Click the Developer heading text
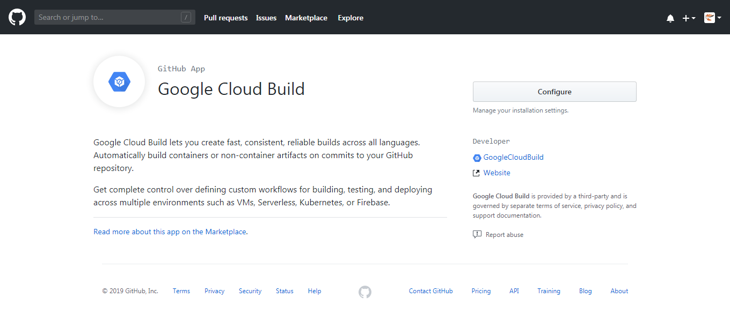The height and width of the screenshot is (335, 730). [491, 142]
